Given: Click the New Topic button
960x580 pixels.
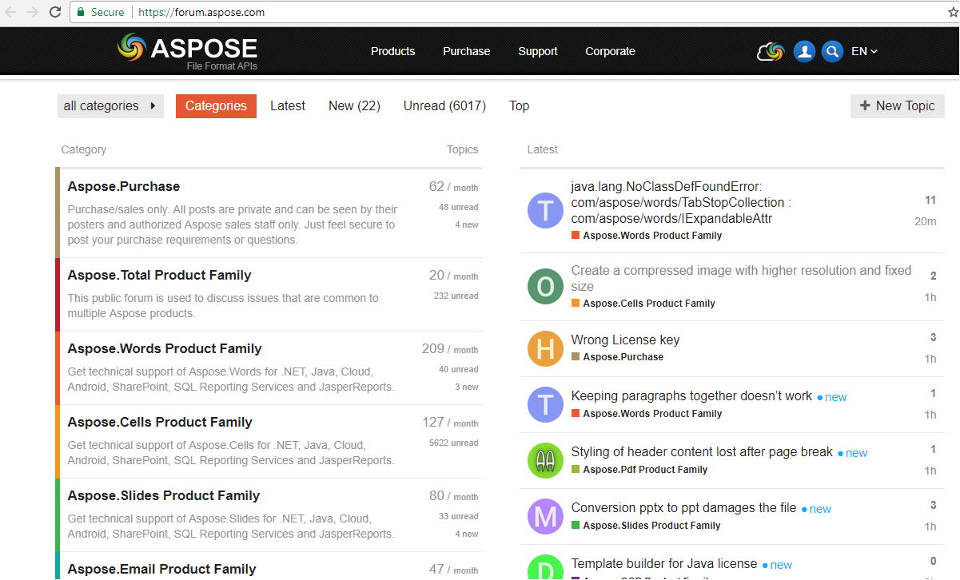Looking at the screenshot, I should (x=897, y=106).
